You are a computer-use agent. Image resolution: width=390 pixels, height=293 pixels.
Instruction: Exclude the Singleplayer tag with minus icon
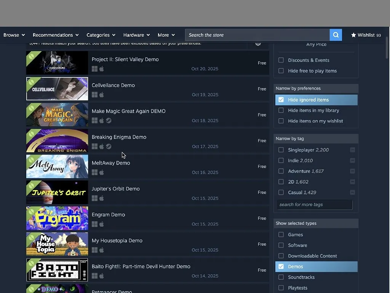[x=352, y=150]
